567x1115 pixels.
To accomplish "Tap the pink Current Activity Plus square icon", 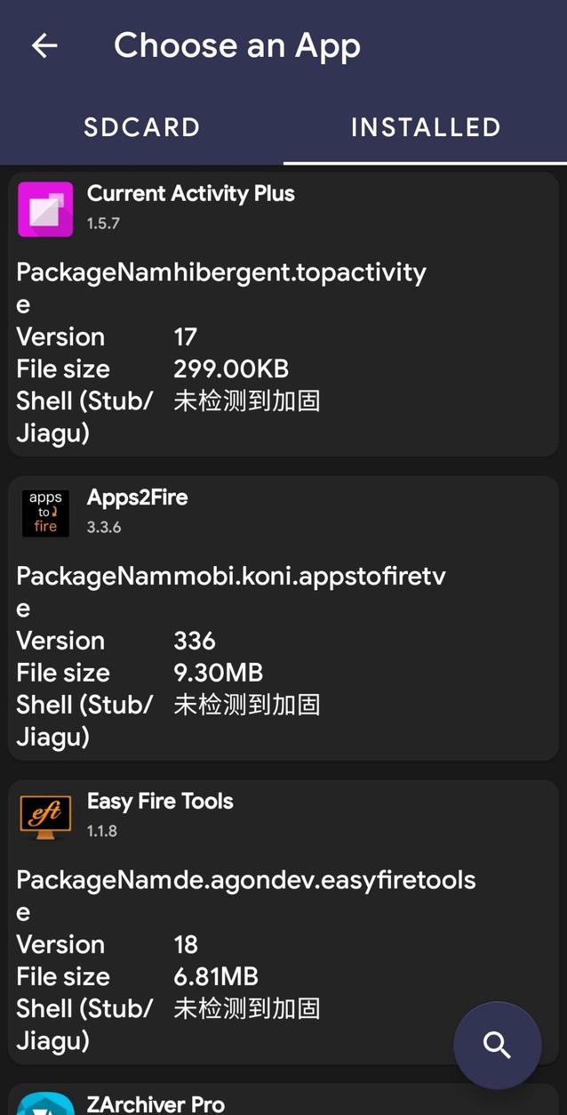I will pyautogui.click(x=45, y=209).
